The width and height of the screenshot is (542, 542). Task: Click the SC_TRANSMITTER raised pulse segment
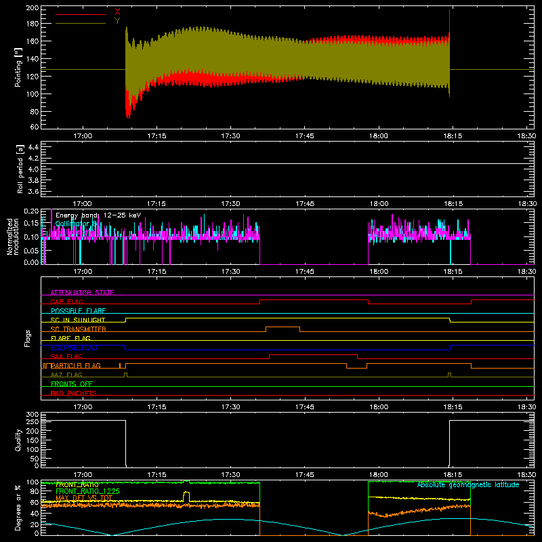point(283,327)
